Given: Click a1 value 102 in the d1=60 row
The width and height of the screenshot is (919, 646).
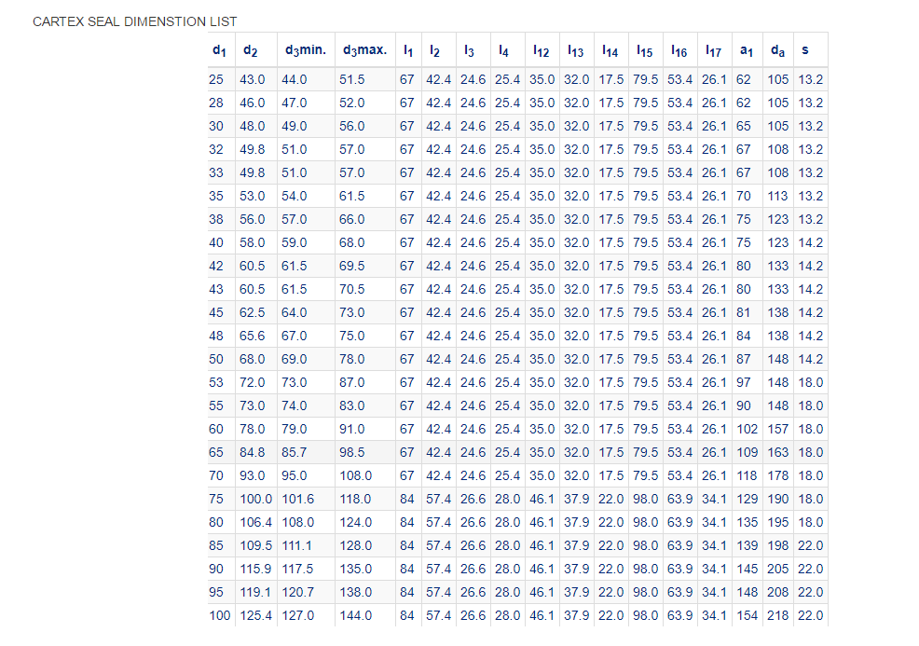Looking at the screenshot, I should click(748, 429).
